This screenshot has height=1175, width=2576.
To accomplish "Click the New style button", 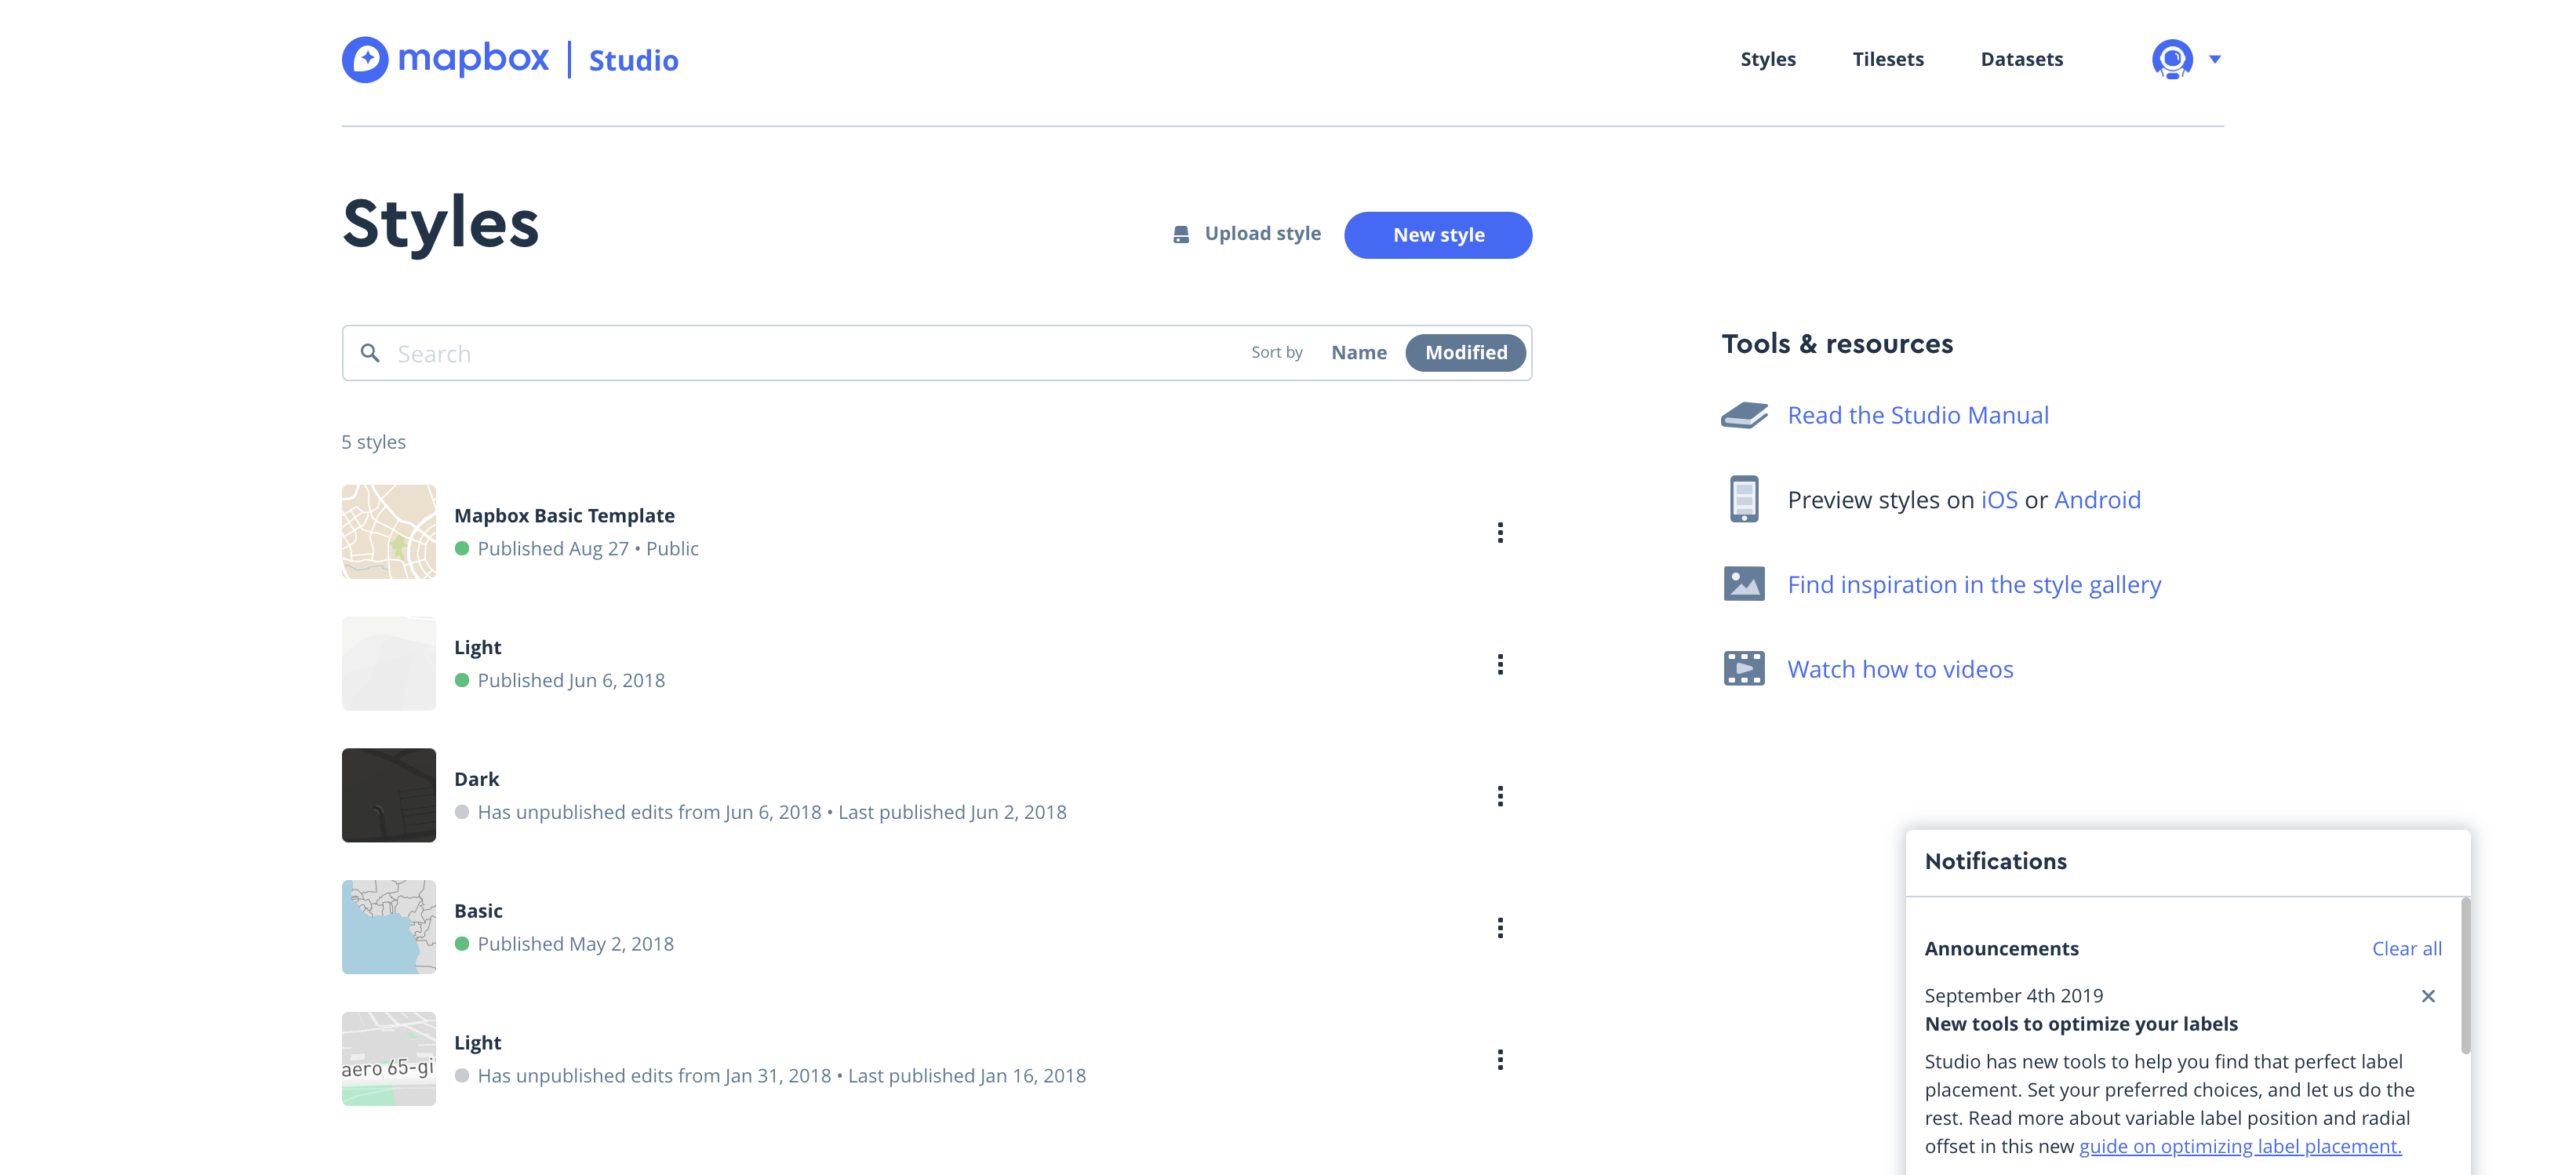I will [1437, 235].
